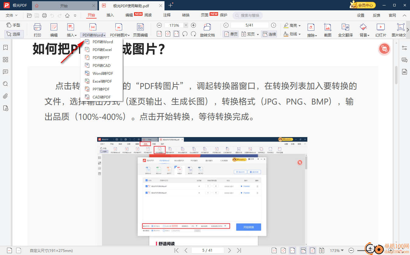Click the fit page icon in ribbon
Screen dimensions: 410x255
[168, 34]
